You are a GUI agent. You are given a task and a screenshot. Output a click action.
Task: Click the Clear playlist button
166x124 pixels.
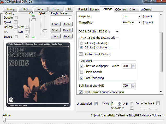[x=67, y=24]
